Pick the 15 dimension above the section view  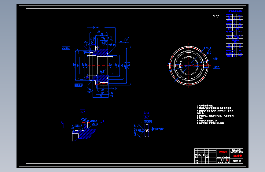coord(104,39)
